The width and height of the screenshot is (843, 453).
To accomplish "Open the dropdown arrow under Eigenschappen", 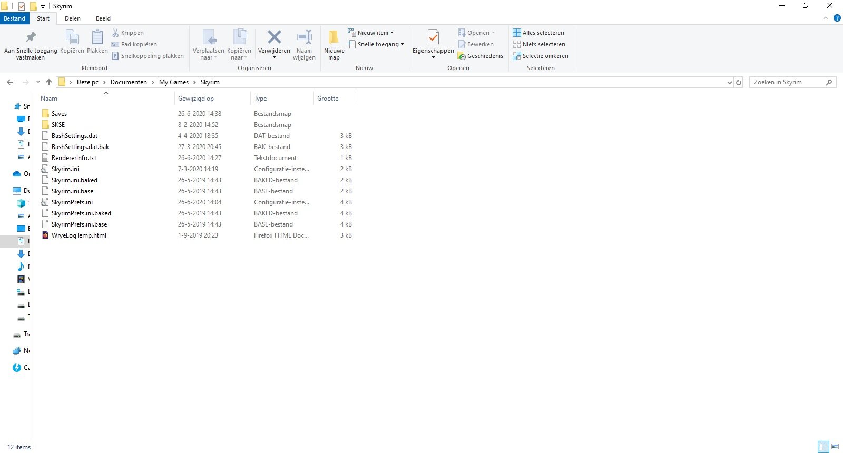I will pos(433,57).
